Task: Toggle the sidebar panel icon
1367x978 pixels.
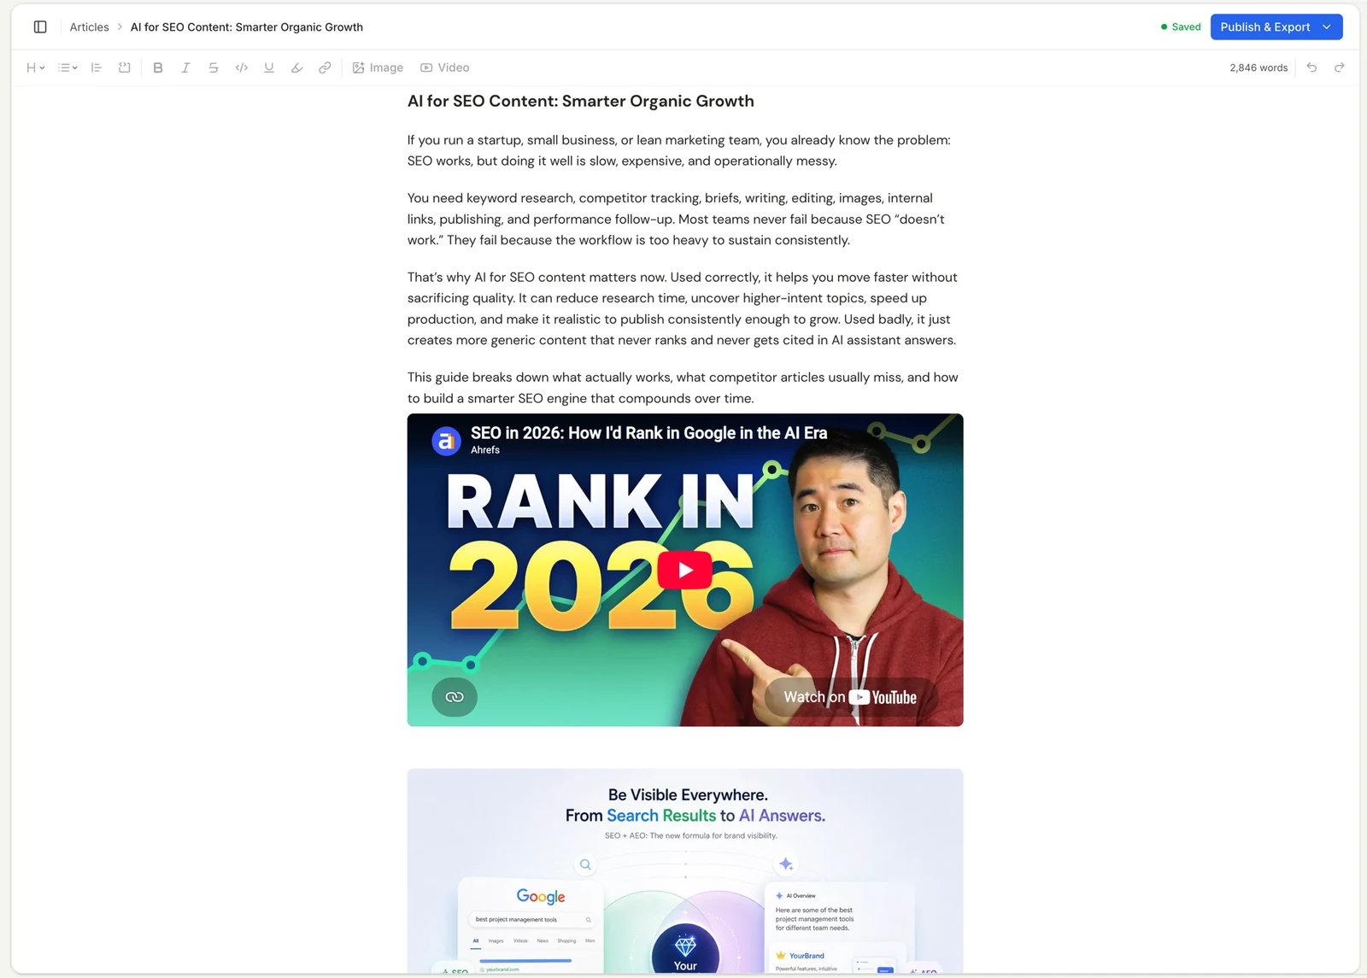Action: point(40,27)
